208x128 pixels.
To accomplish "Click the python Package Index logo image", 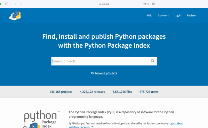I will (x=42, y=119).
